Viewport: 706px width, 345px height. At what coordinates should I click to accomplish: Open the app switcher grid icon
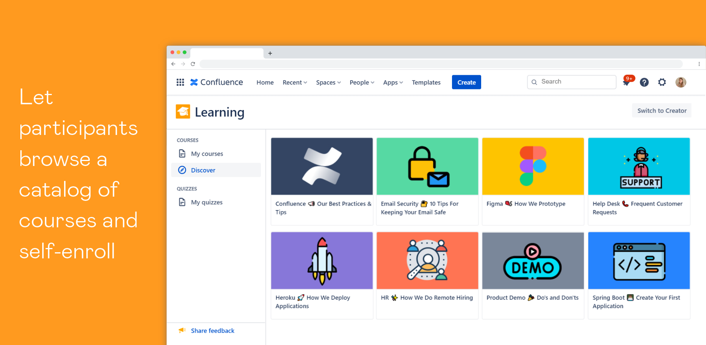click(x=180, y=82)
